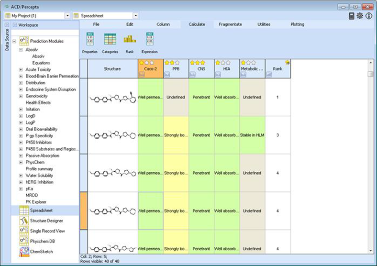Viewport: 377px width, 266px height.
Task: Select the Calculate tab
Action: (197, 24)
